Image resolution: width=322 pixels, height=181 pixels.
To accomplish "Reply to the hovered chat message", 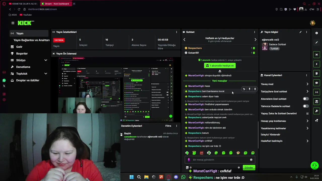I will pyautogui.click(x=244, y=89).
